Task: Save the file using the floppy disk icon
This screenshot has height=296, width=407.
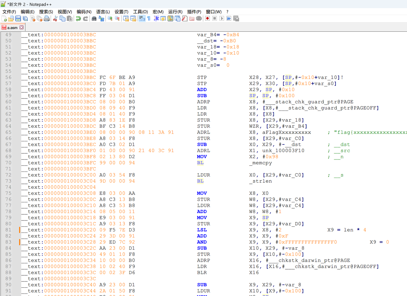Action: (x=18, y=19)
